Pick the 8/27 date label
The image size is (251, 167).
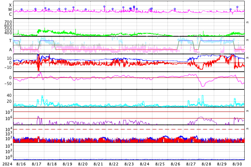[x=191, y=164]
